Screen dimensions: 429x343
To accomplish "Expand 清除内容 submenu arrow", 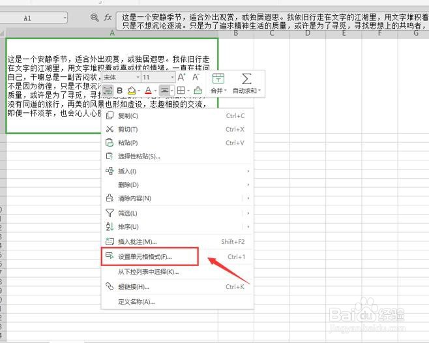I will pyautogui.click(x=248, y=198).
